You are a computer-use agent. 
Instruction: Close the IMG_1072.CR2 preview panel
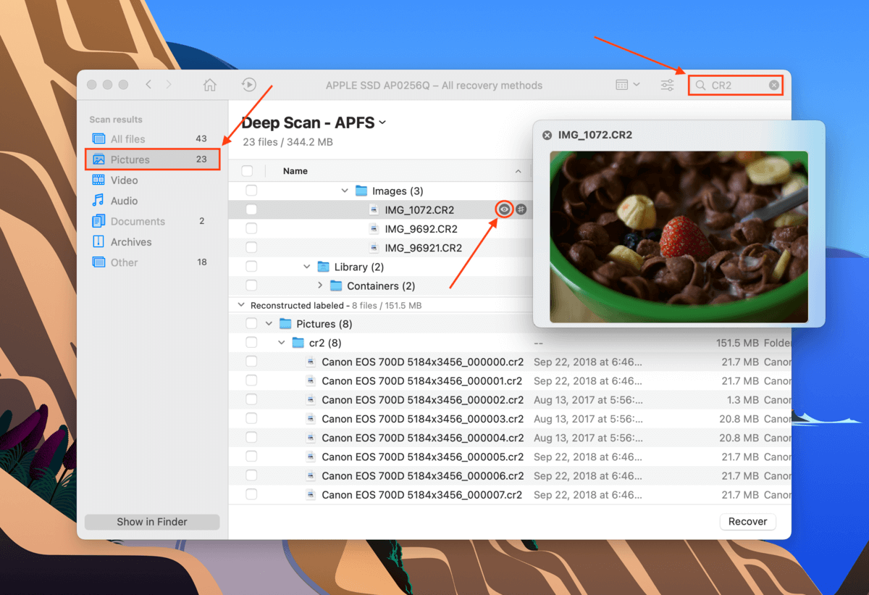tap(547, 135)
